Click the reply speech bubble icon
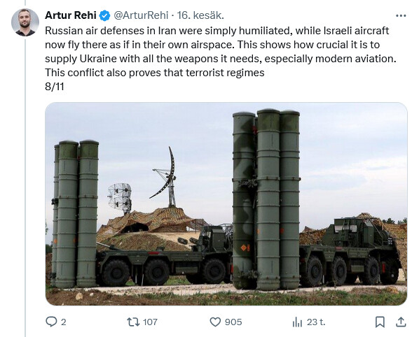The width and height of the screenshot is (419, 337). [x=51, y=322]
